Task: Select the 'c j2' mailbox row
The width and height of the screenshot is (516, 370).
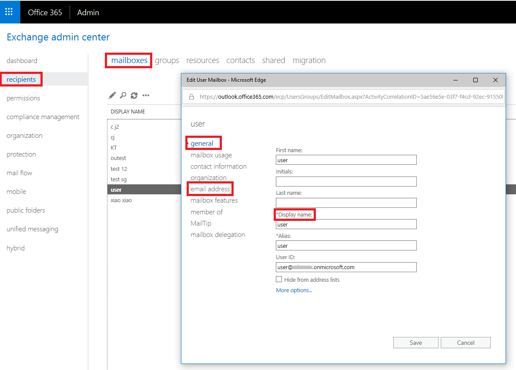Action: point(144,127)
